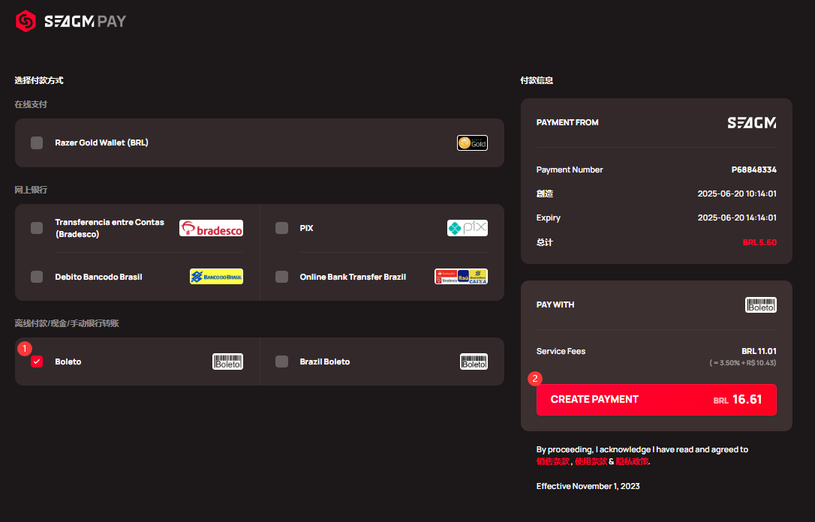815x522 pixels.
Task: Click the 在线支付 category label
Action: (31, 104)
